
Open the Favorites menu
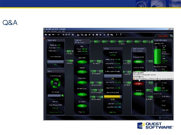pos(54,31)
